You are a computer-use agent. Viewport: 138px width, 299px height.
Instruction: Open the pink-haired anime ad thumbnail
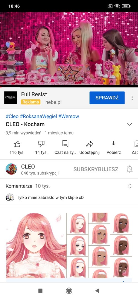(69, 245)
